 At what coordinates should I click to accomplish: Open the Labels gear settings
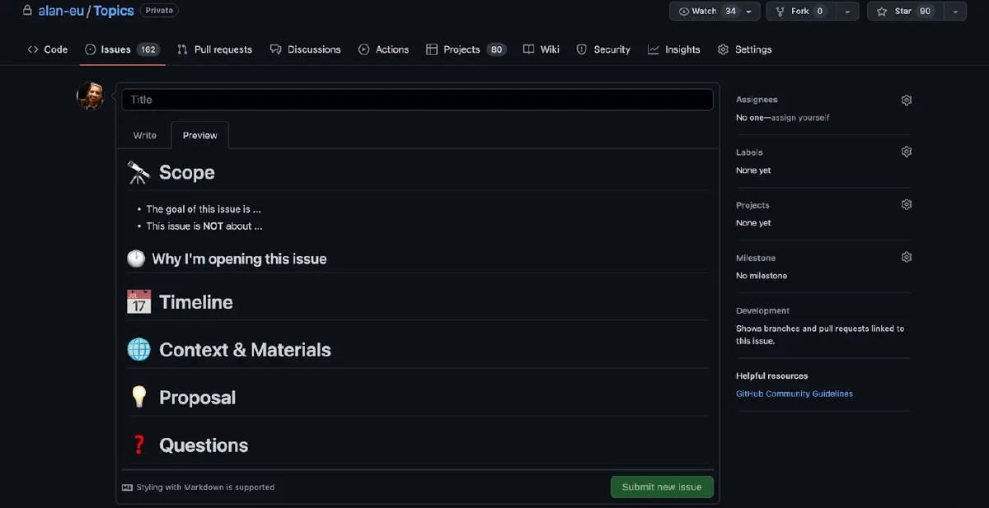coord(906,151)
